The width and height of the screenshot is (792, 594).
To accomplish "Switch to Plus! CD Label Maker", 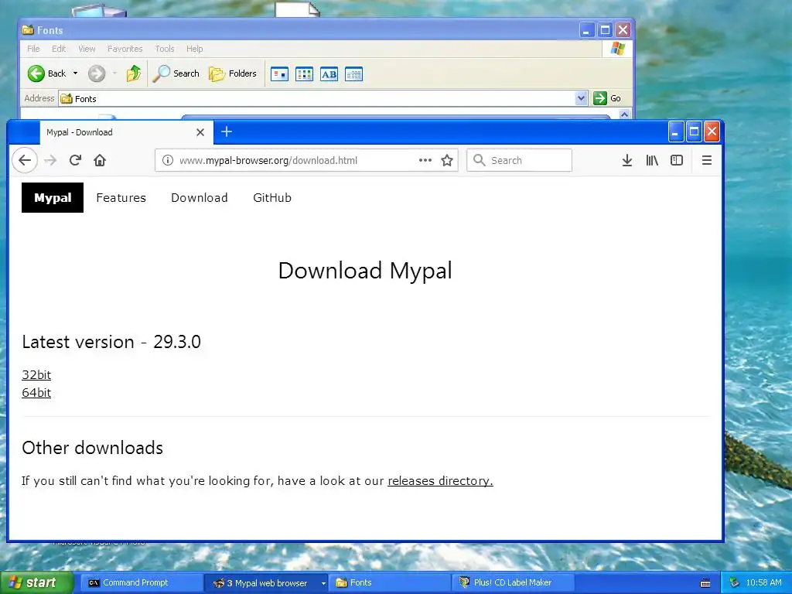I will tap(514, 583).
